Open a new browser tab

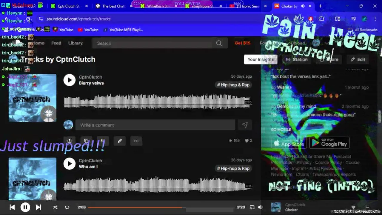pos(321,6)
